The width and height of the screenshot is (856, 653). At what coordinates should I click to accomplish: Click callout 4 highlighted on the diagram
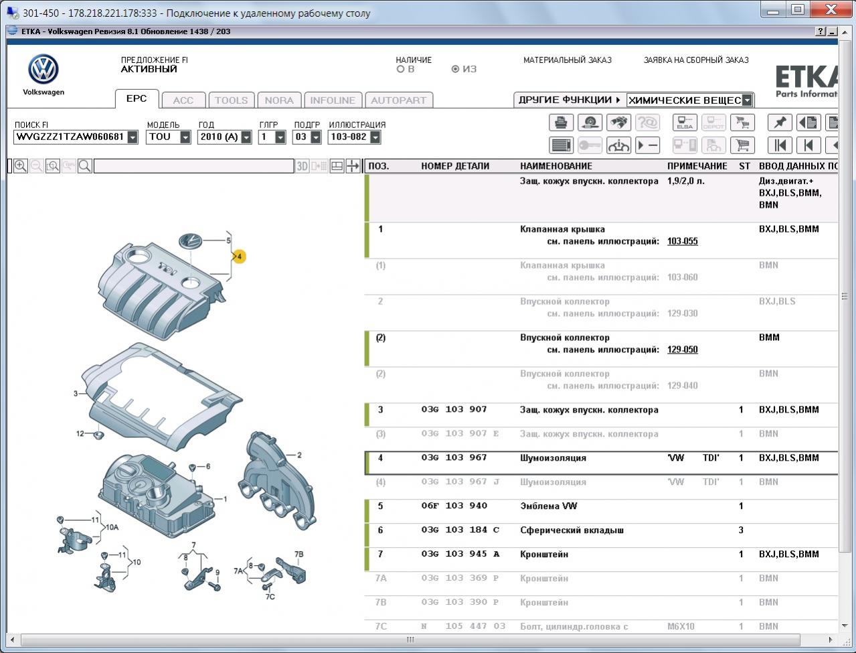coord(240,257)
